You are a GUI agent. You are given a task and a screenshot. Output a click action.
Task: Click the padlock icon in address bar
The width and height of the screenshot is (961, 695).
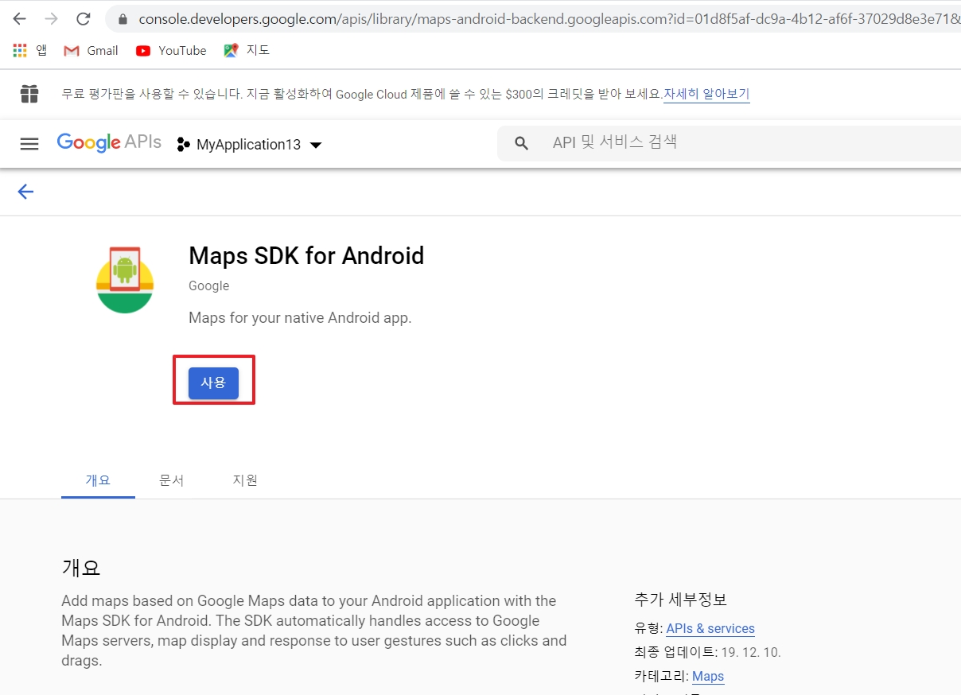123,18
